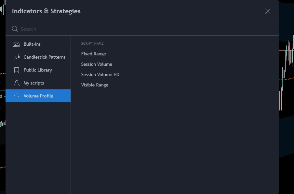This screenshot has width=294, height=194.
Task: Add the Visible Range script
Action: 95,85
